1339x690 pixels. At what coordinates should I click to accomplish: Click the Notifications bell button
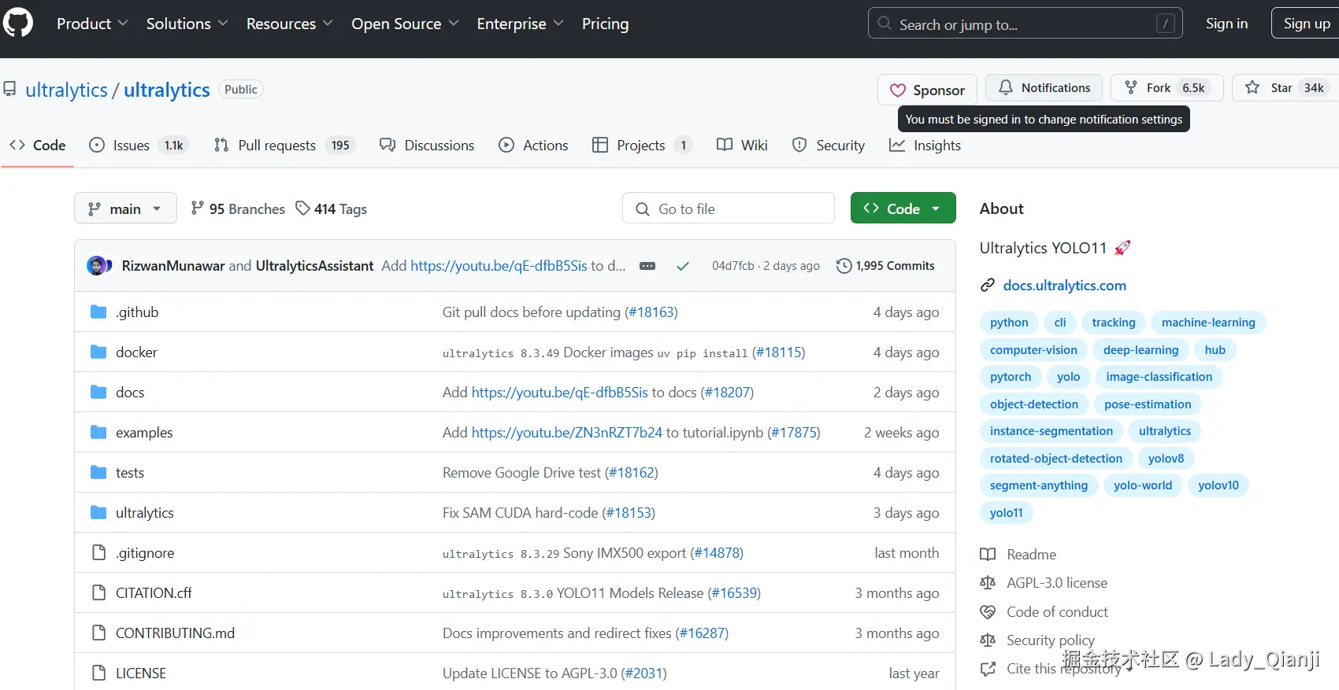click(1044, 88)
